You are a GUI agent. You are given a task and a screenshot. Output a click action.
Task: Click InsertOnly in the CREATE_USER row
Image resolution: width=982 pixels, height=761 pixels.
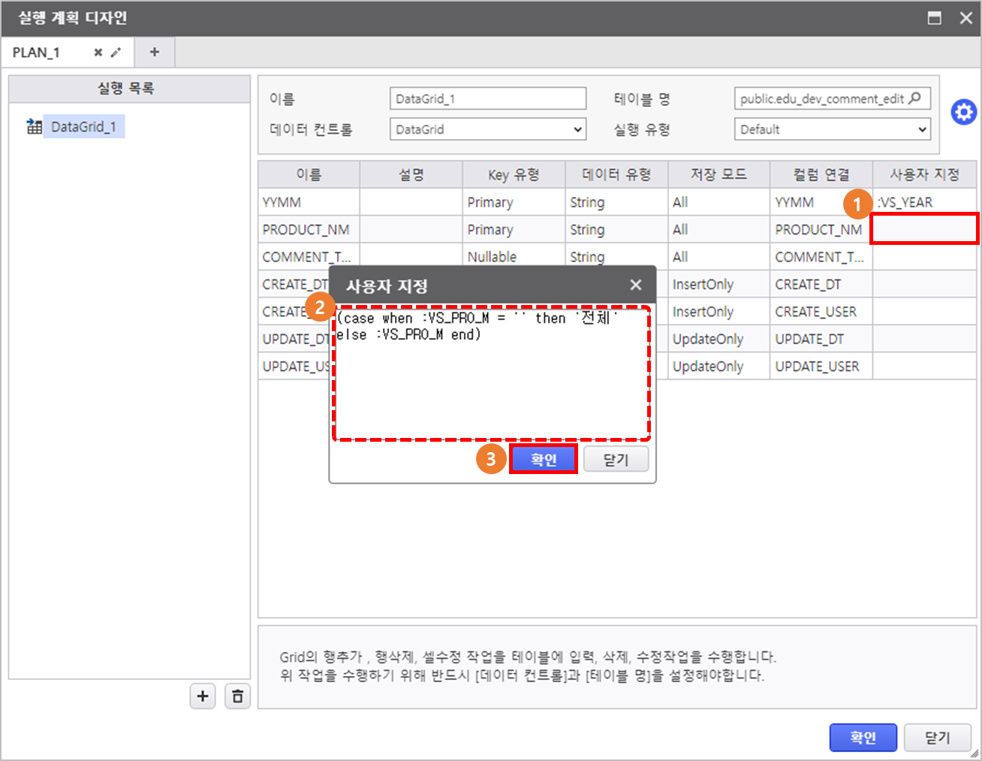point(718,312)
